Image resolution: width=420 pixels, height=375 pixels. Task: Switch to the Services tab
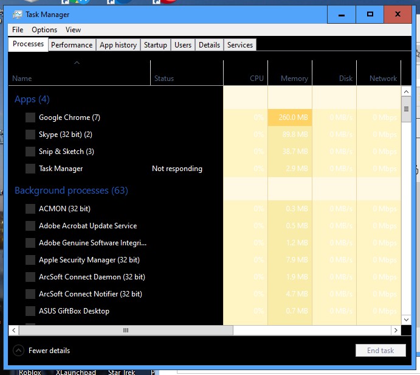click(240, 45)
